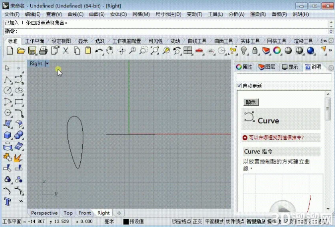Switch to the 曲线工具 toolbar tab
This screenshot has width=335, height=227.
(197, 41)
